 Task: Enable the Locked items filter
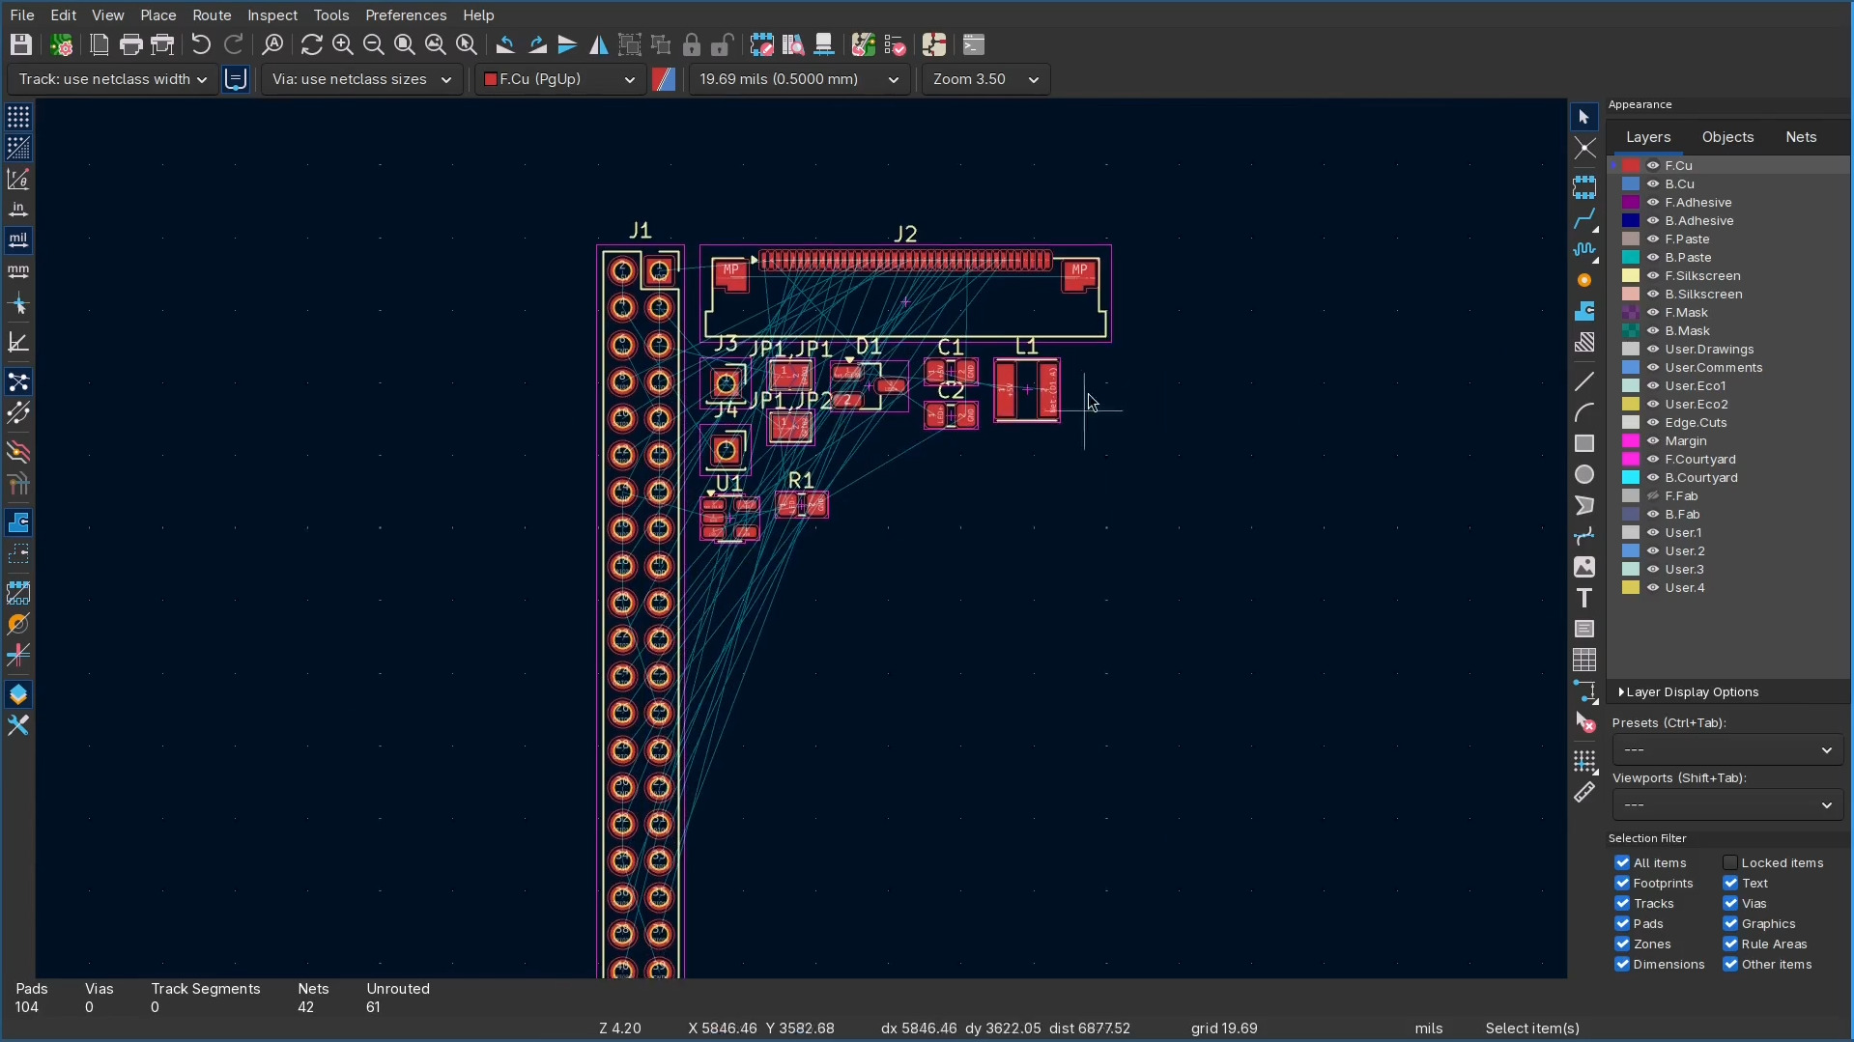[1730, 862]
